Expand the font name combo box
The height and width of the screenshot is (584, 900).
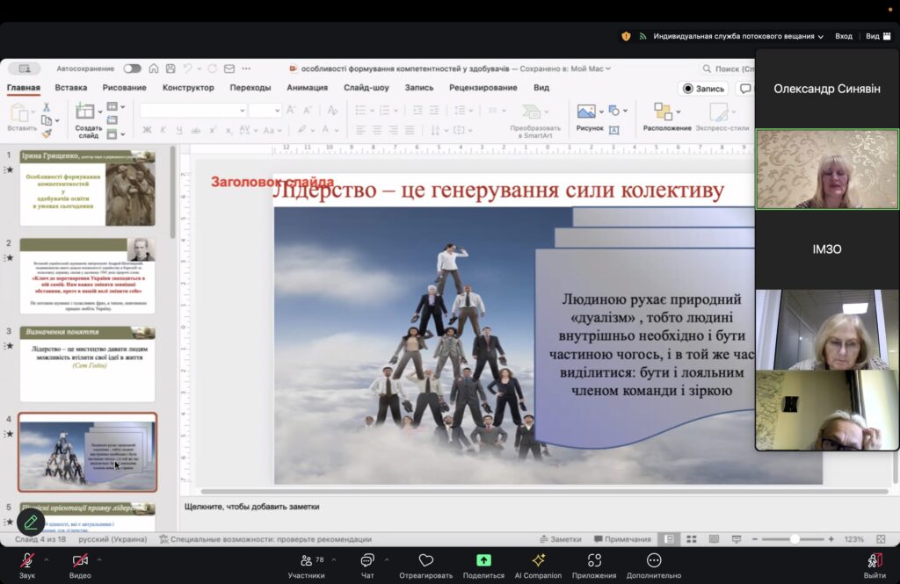[242, 111]
